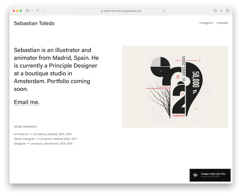This screenshot has height=196, width=242.
Task: Add a new tab with the plus icon
Action: 221,11
